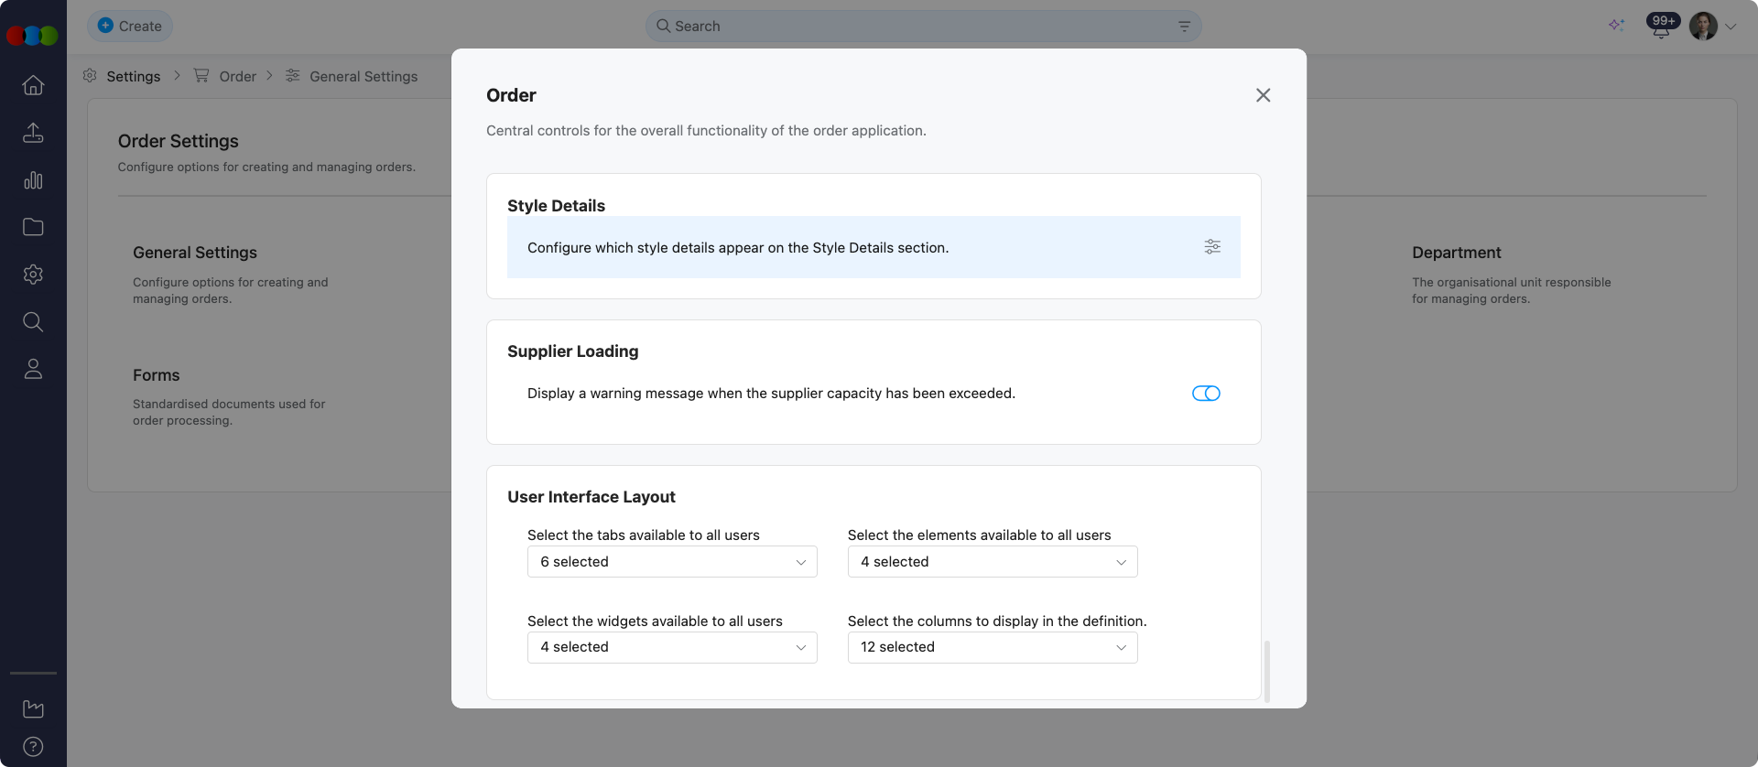Viewport: 1758px width, 767px height.
Task: Click the Create button
Action: (130, 27)
